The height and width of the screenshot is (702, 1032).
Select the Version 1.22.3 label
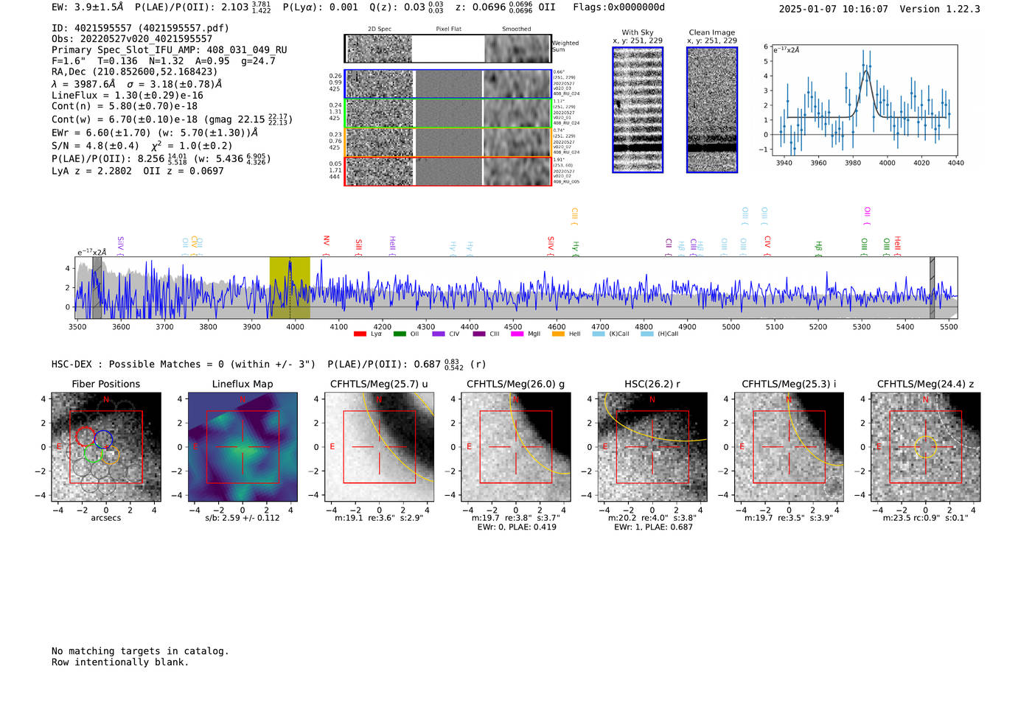point(940,9)
